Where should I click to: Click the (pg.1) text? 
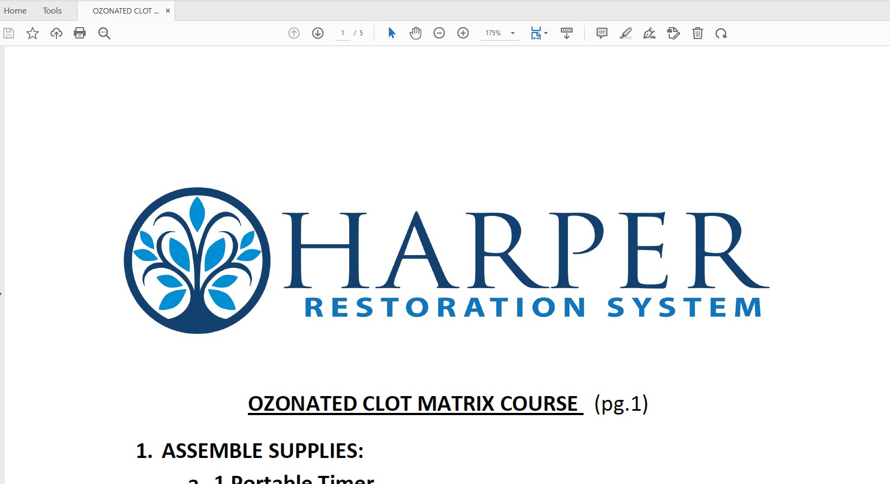(622, 404)
